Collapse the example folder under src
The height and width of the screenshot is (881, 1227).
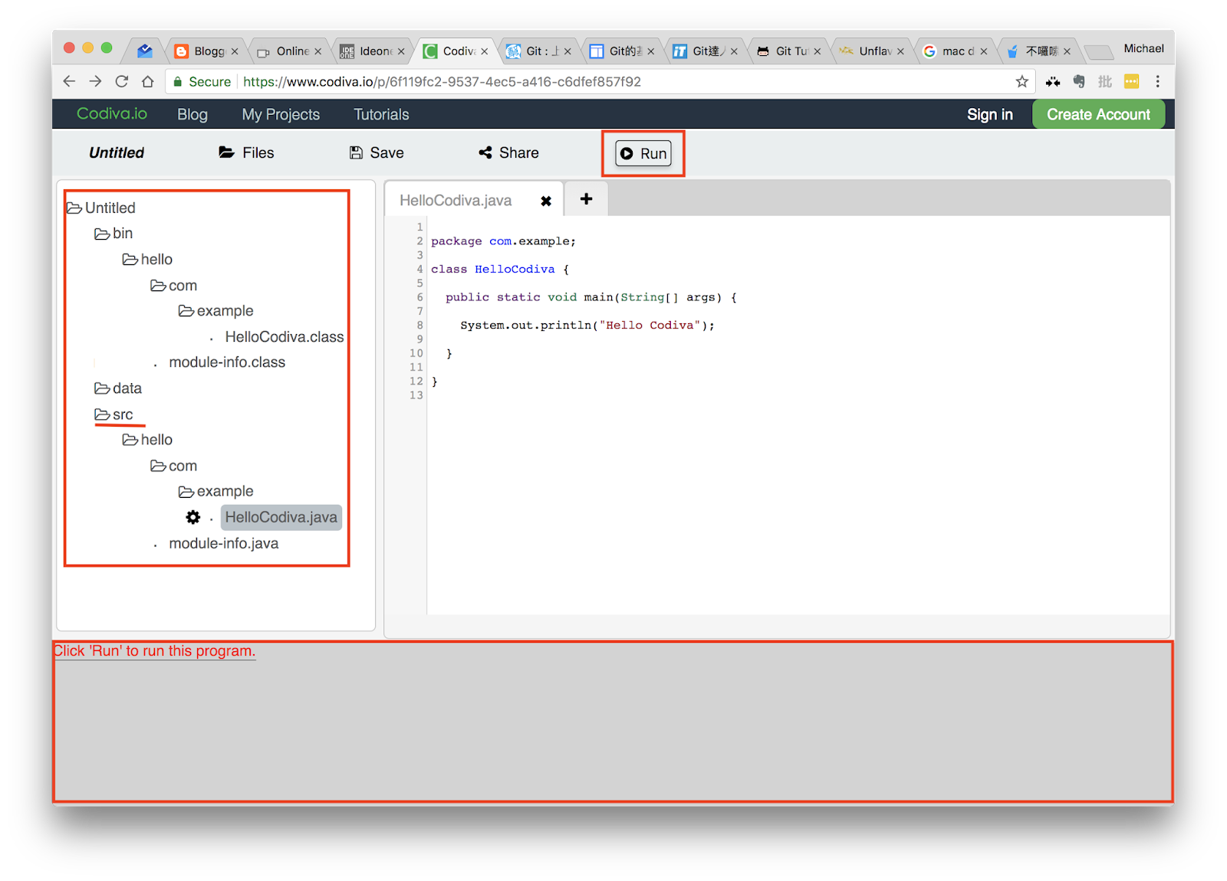216,491
